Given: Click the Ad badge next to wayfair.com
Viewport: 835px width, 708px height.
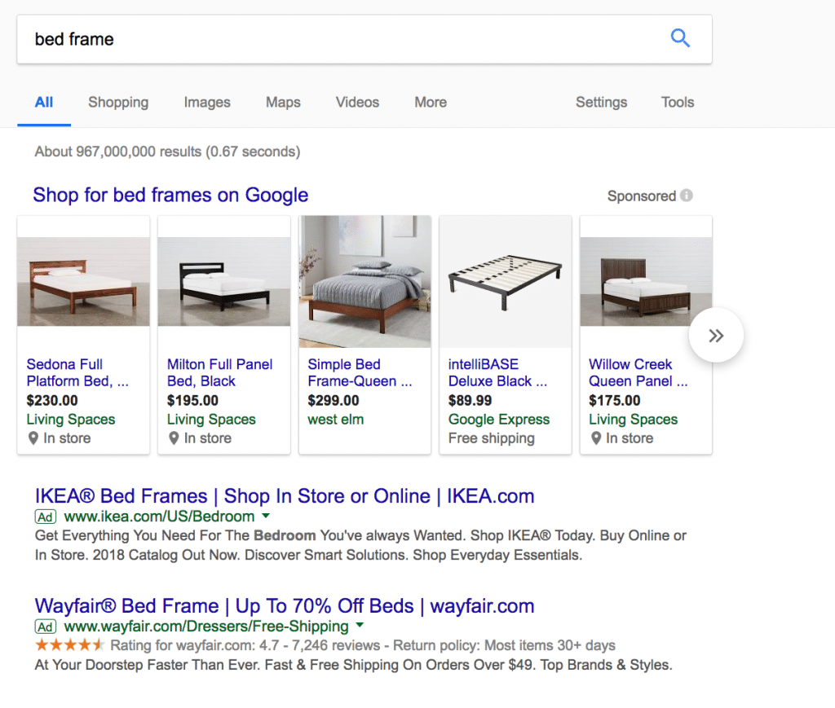Looking at the screenshot, I should 45,627.
